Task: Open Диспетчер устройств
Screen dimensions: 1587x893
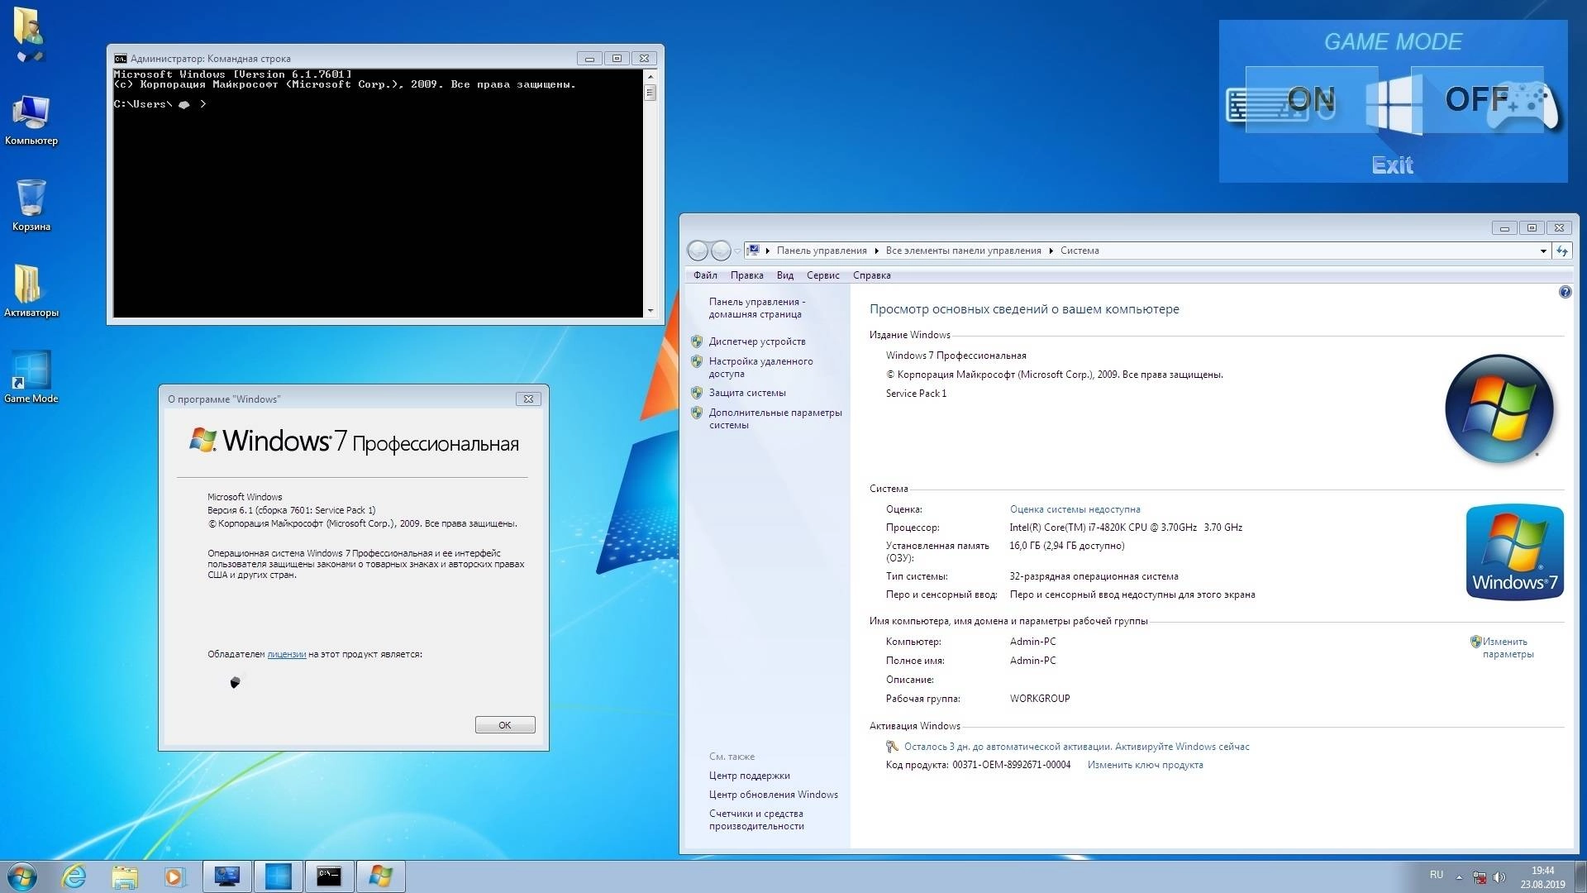Action: pos(756,341)
